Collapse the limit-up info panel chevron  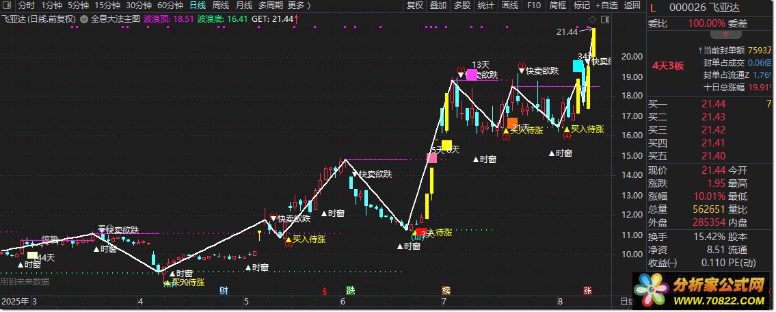tap(725, 35)
